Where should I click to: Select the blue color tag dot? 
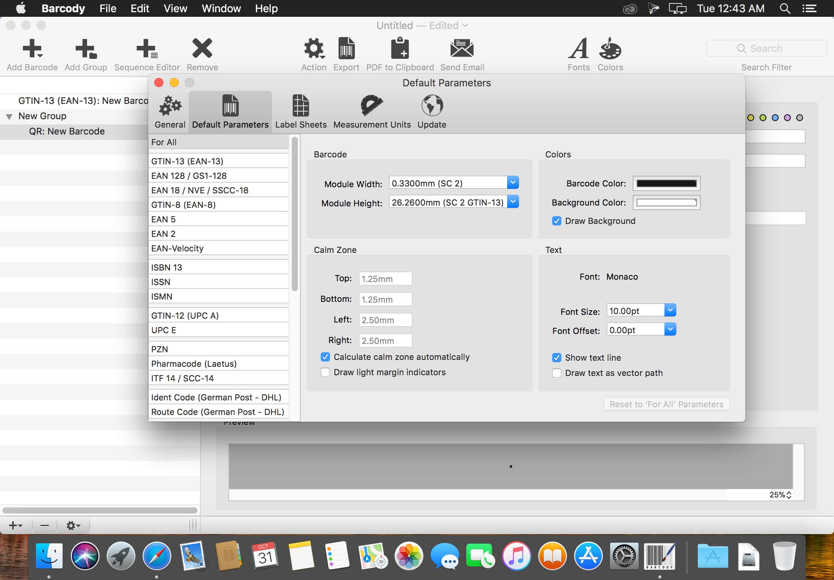pos(775,118)
